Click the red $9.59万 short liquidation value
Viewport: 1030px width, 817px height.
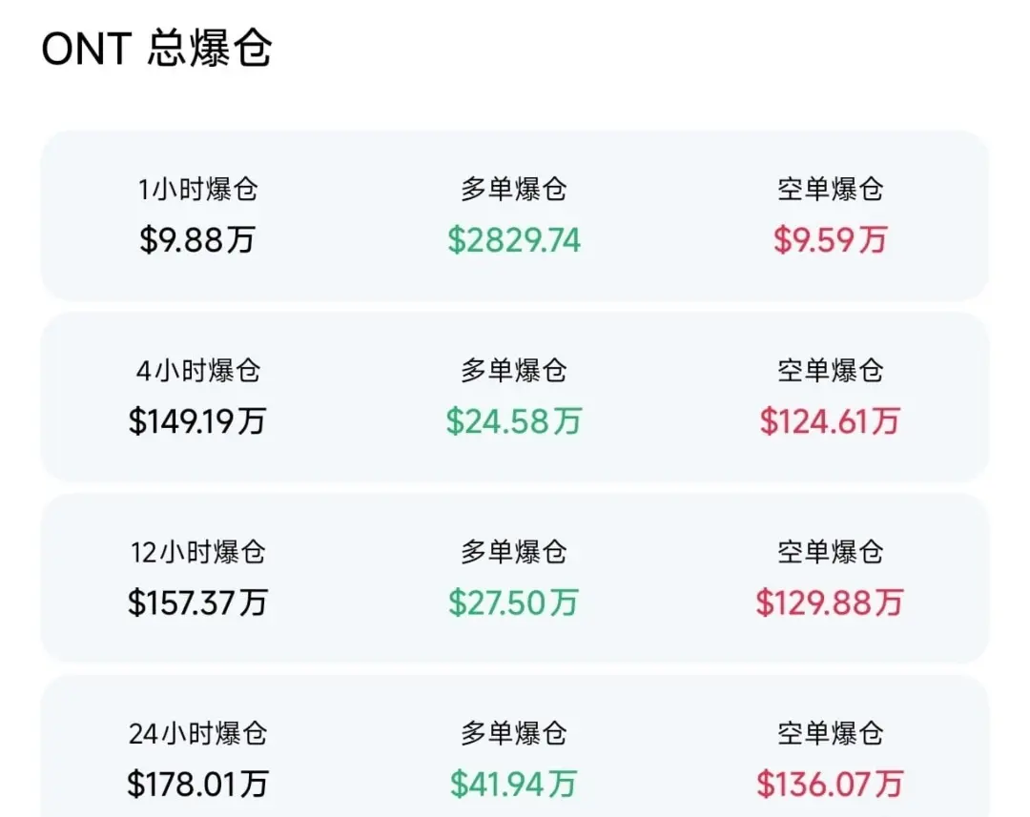pos(830,239)
